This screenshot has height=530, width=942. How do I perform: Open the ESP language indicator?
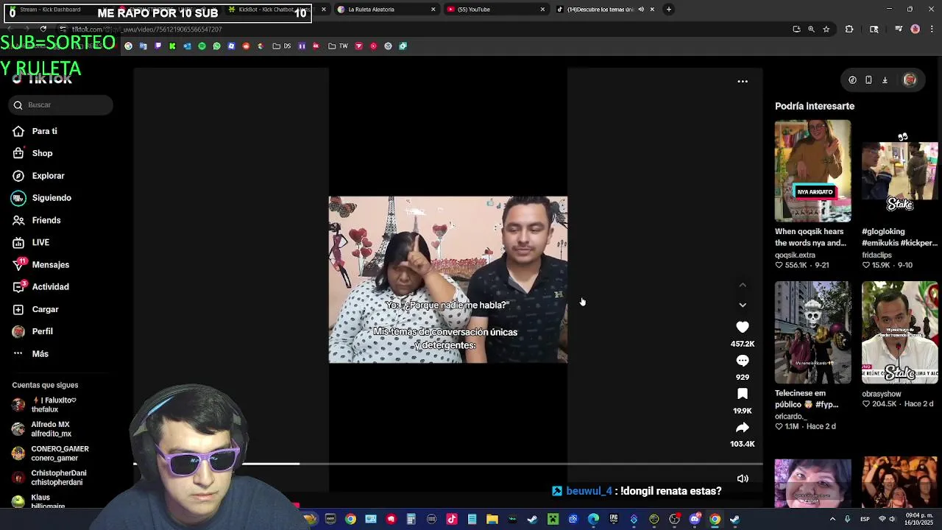click(x=865, y=520)
